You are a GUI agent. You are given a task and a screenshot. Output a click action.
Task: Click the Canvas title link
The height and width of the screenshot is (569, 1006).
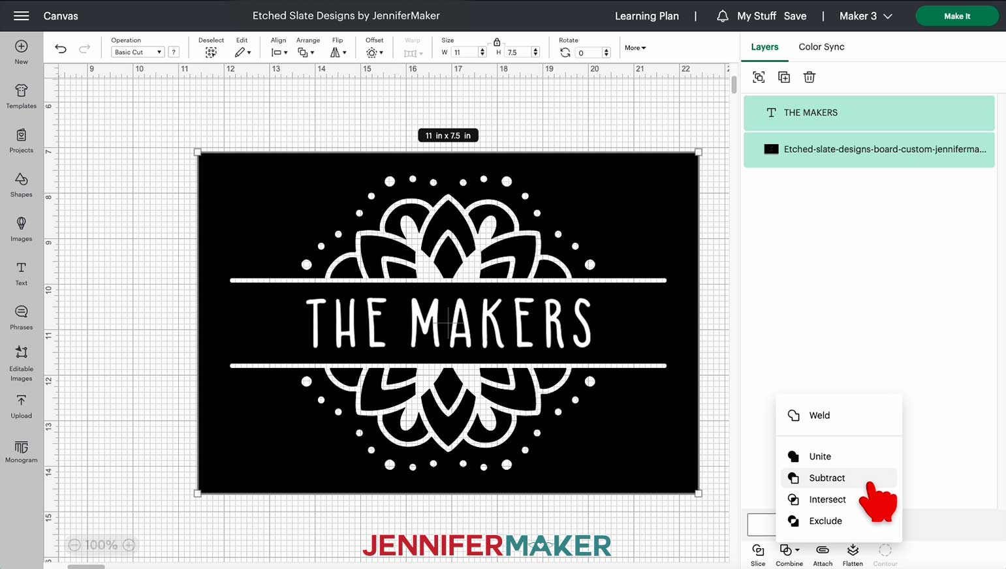(x=61, y=16)
